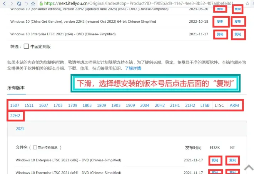Image resolution: width=254 pixels, height=174 pixels.
Task: Click the undo/restore arrow icon in toolbar
Action: coord(26,3)
